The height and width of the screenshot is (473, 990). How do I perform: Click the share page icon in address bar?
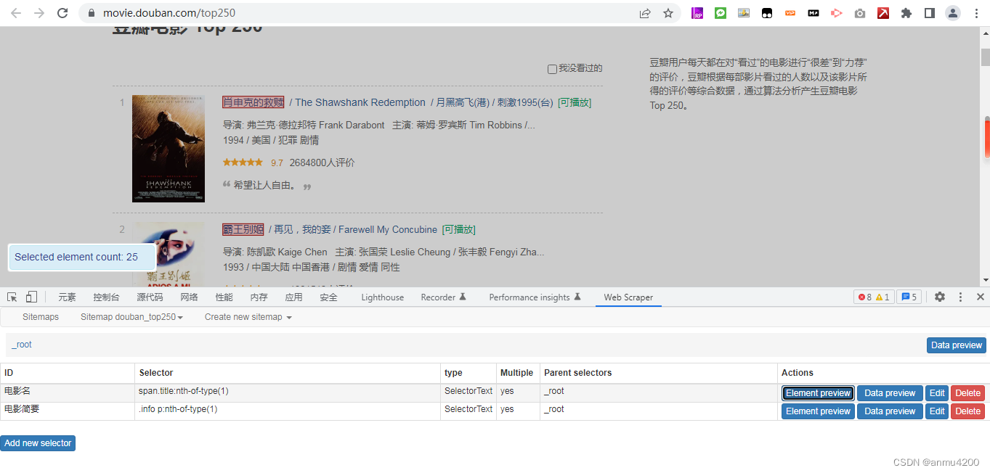click(645, 13)
